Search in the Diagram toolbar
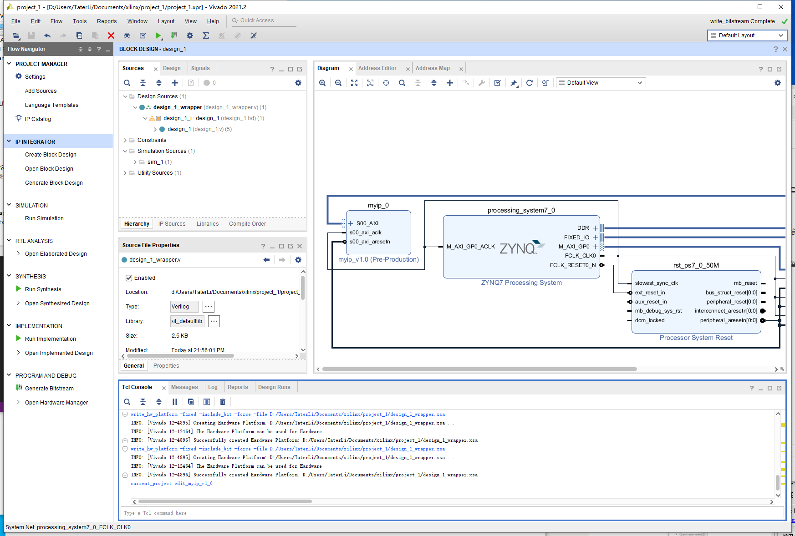 (402, 83)
